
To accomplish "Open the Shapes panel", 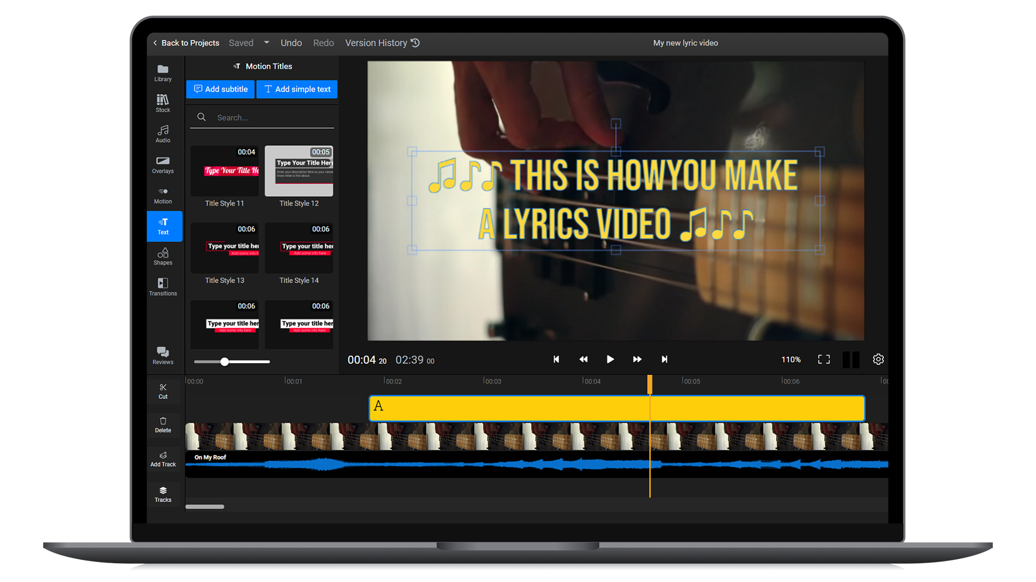I will click(x=163, y=257).
